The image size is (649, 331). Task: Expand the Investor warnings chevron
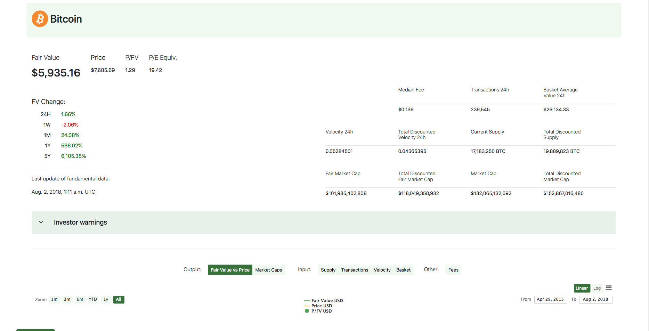(41, 222)
